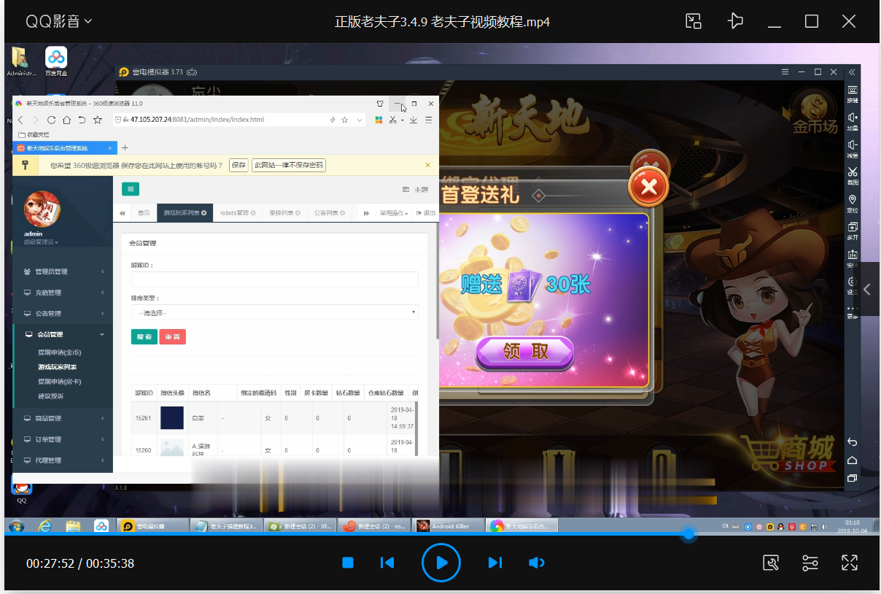This screenshot has height=594, width=881.
Task: Choose never save password for site
Action: coord(288,166)
